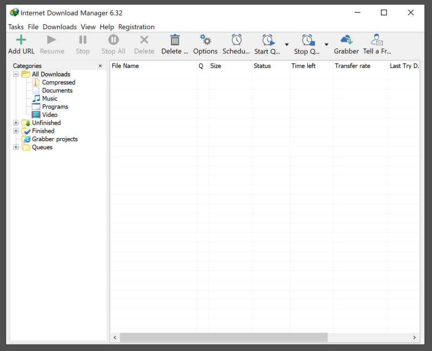
Task: Expand the Queues tree node
Action: (16, 147)
